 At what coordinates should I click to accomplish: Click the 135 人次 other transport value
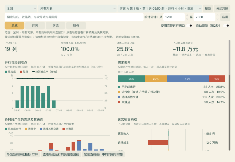[x=208, y=97]
